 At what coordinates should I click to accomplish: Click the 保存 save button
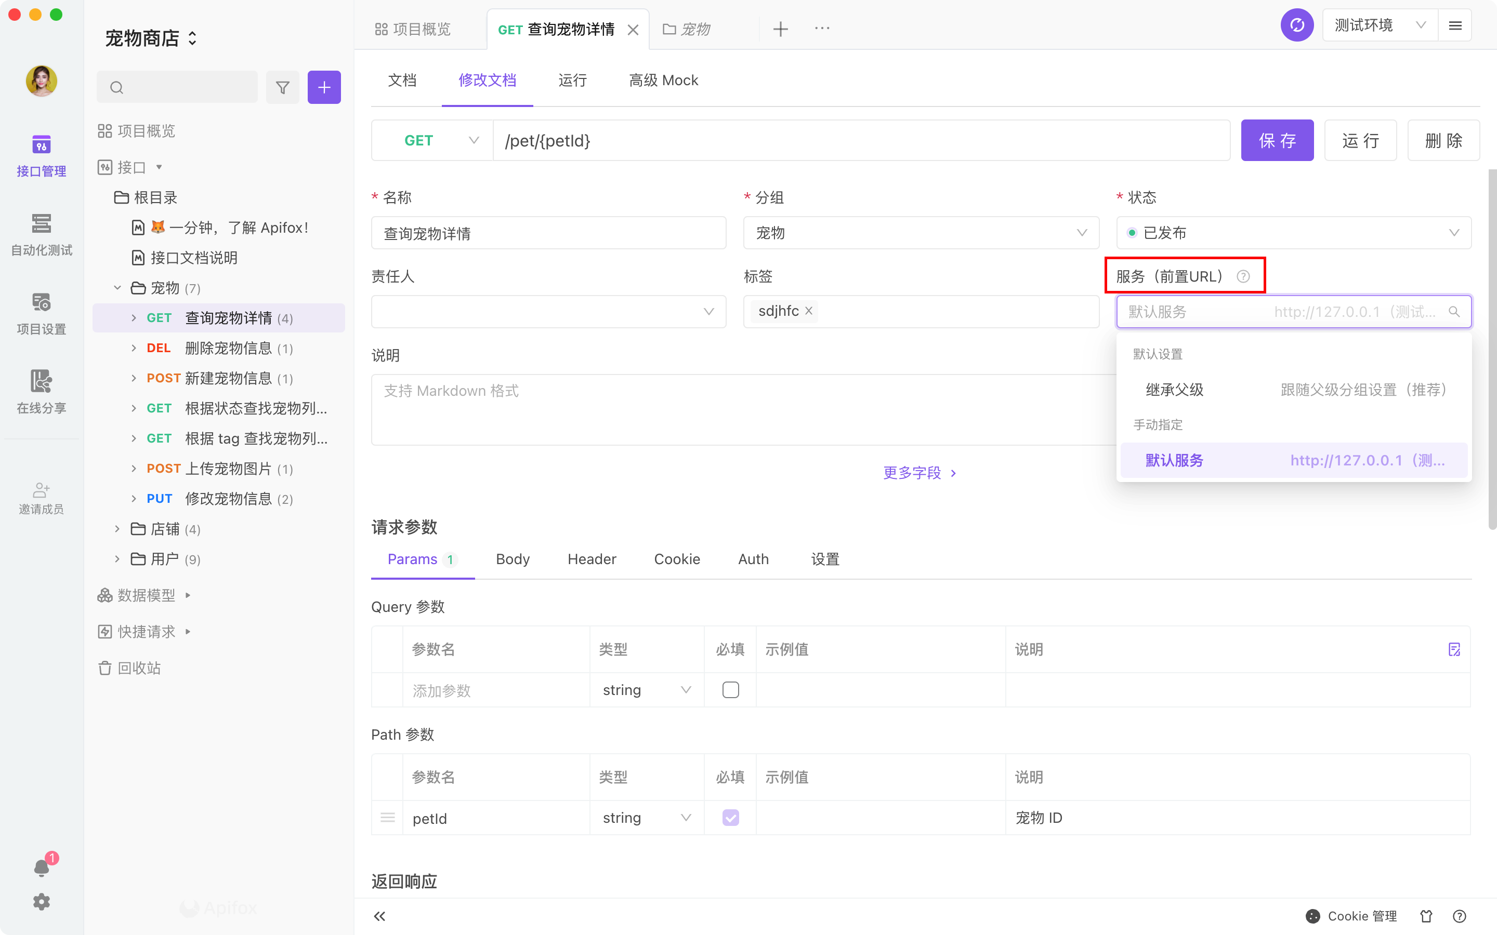pos(1277,140)
